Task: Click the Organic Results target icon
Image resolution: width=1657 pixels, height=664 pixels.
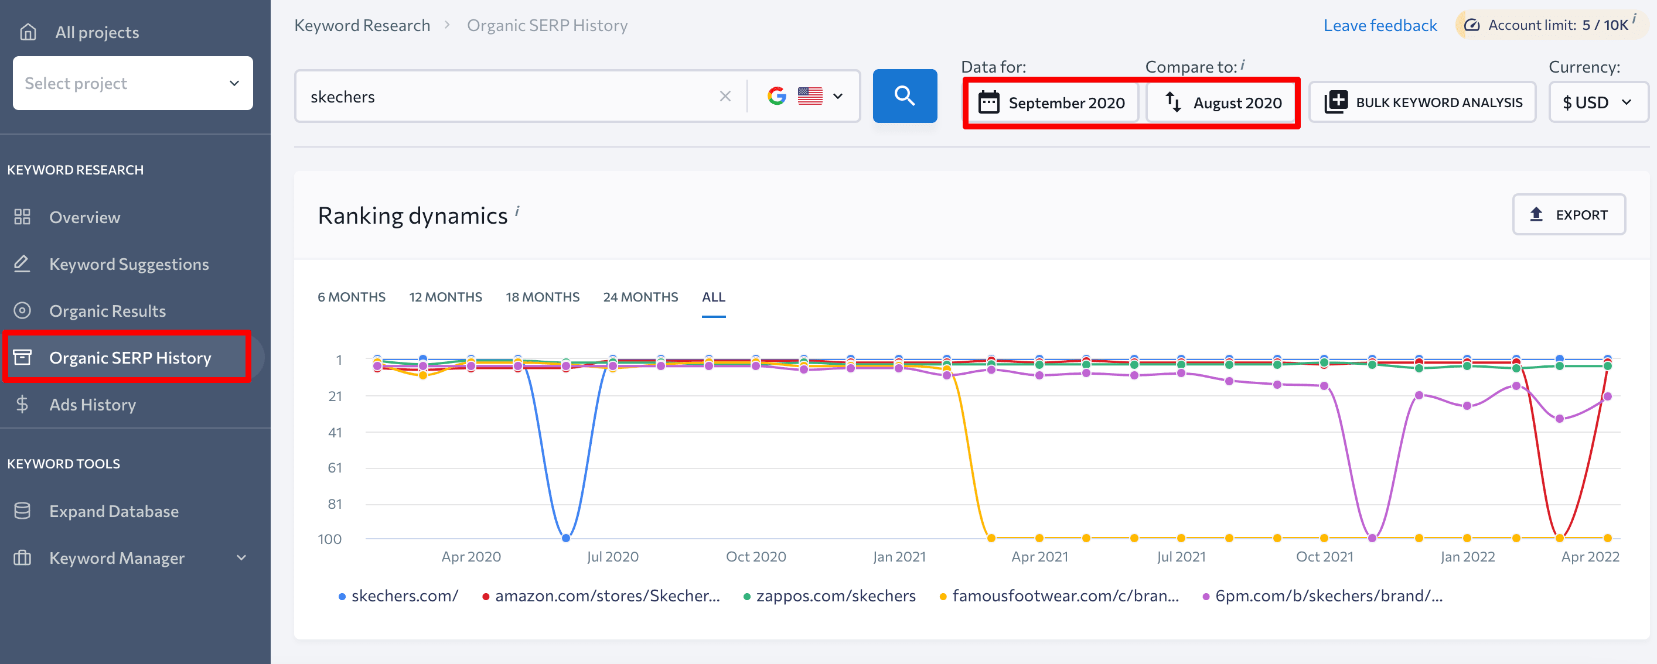Action: (x=22, y=311)
